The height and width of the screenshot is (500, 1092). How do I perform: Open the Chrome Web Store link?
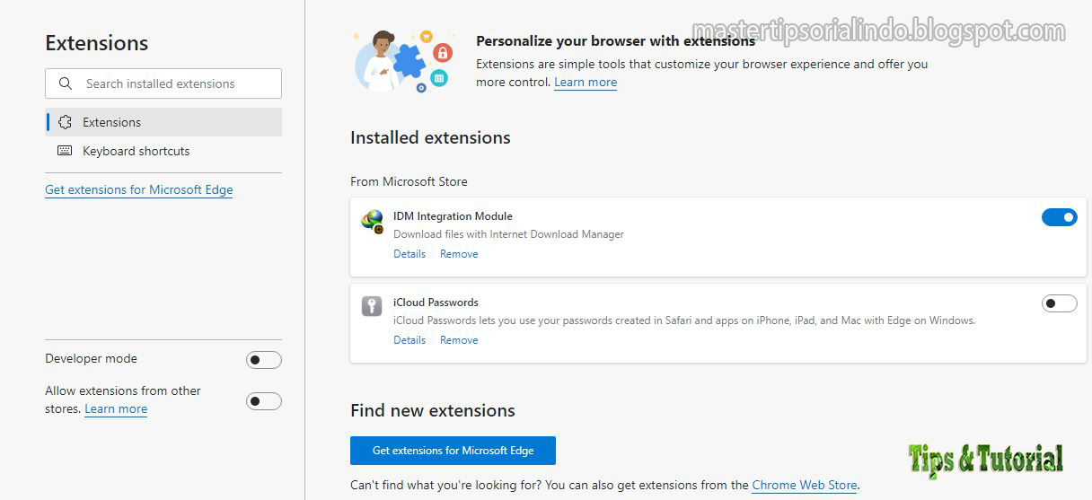pos(804,485)
